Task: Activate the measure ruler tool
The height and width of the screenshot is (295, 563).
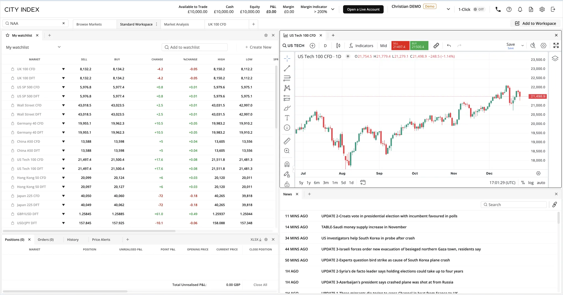Action: [287, 141]
